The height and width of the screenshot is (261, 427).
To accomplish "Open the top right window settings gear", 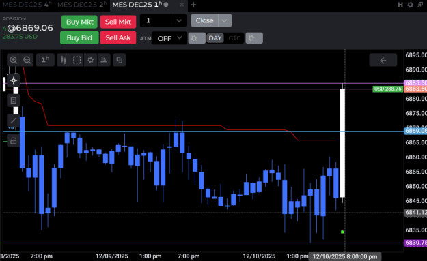I will click(410, 5).
